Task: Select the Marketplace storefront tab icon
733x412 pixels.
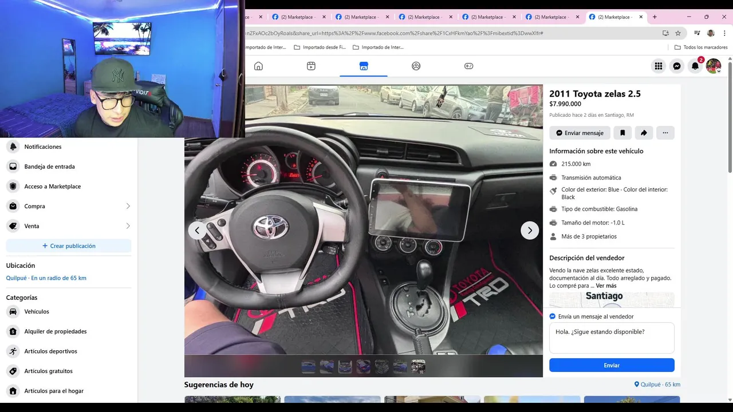Action: click(x=364, y=66)
